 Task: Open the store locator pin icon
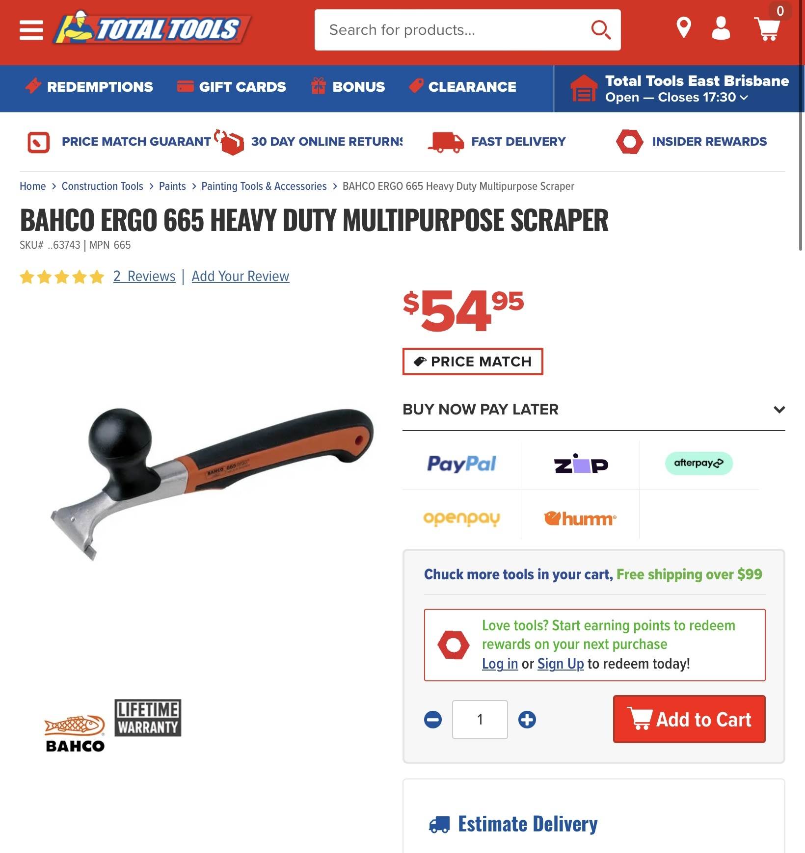click(x=684, y=28)
